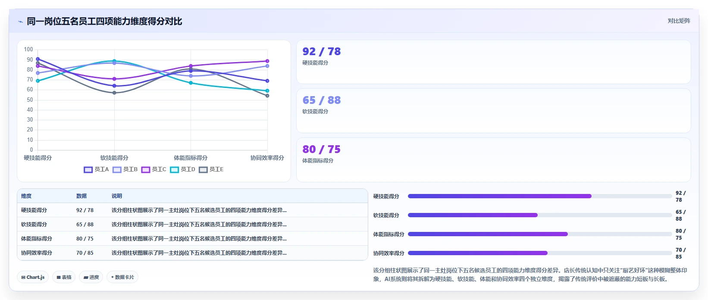Image resolution: width=708 pixels, height=300 pixels.
Task: Hide 员工C series via legend
Action: [x=154, y=169]
